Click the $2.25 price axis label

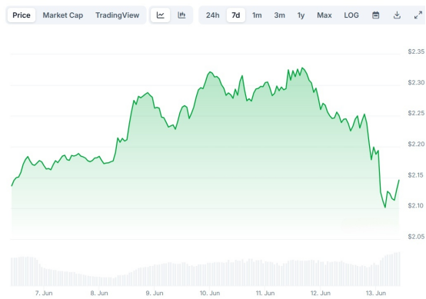(416, 113)
